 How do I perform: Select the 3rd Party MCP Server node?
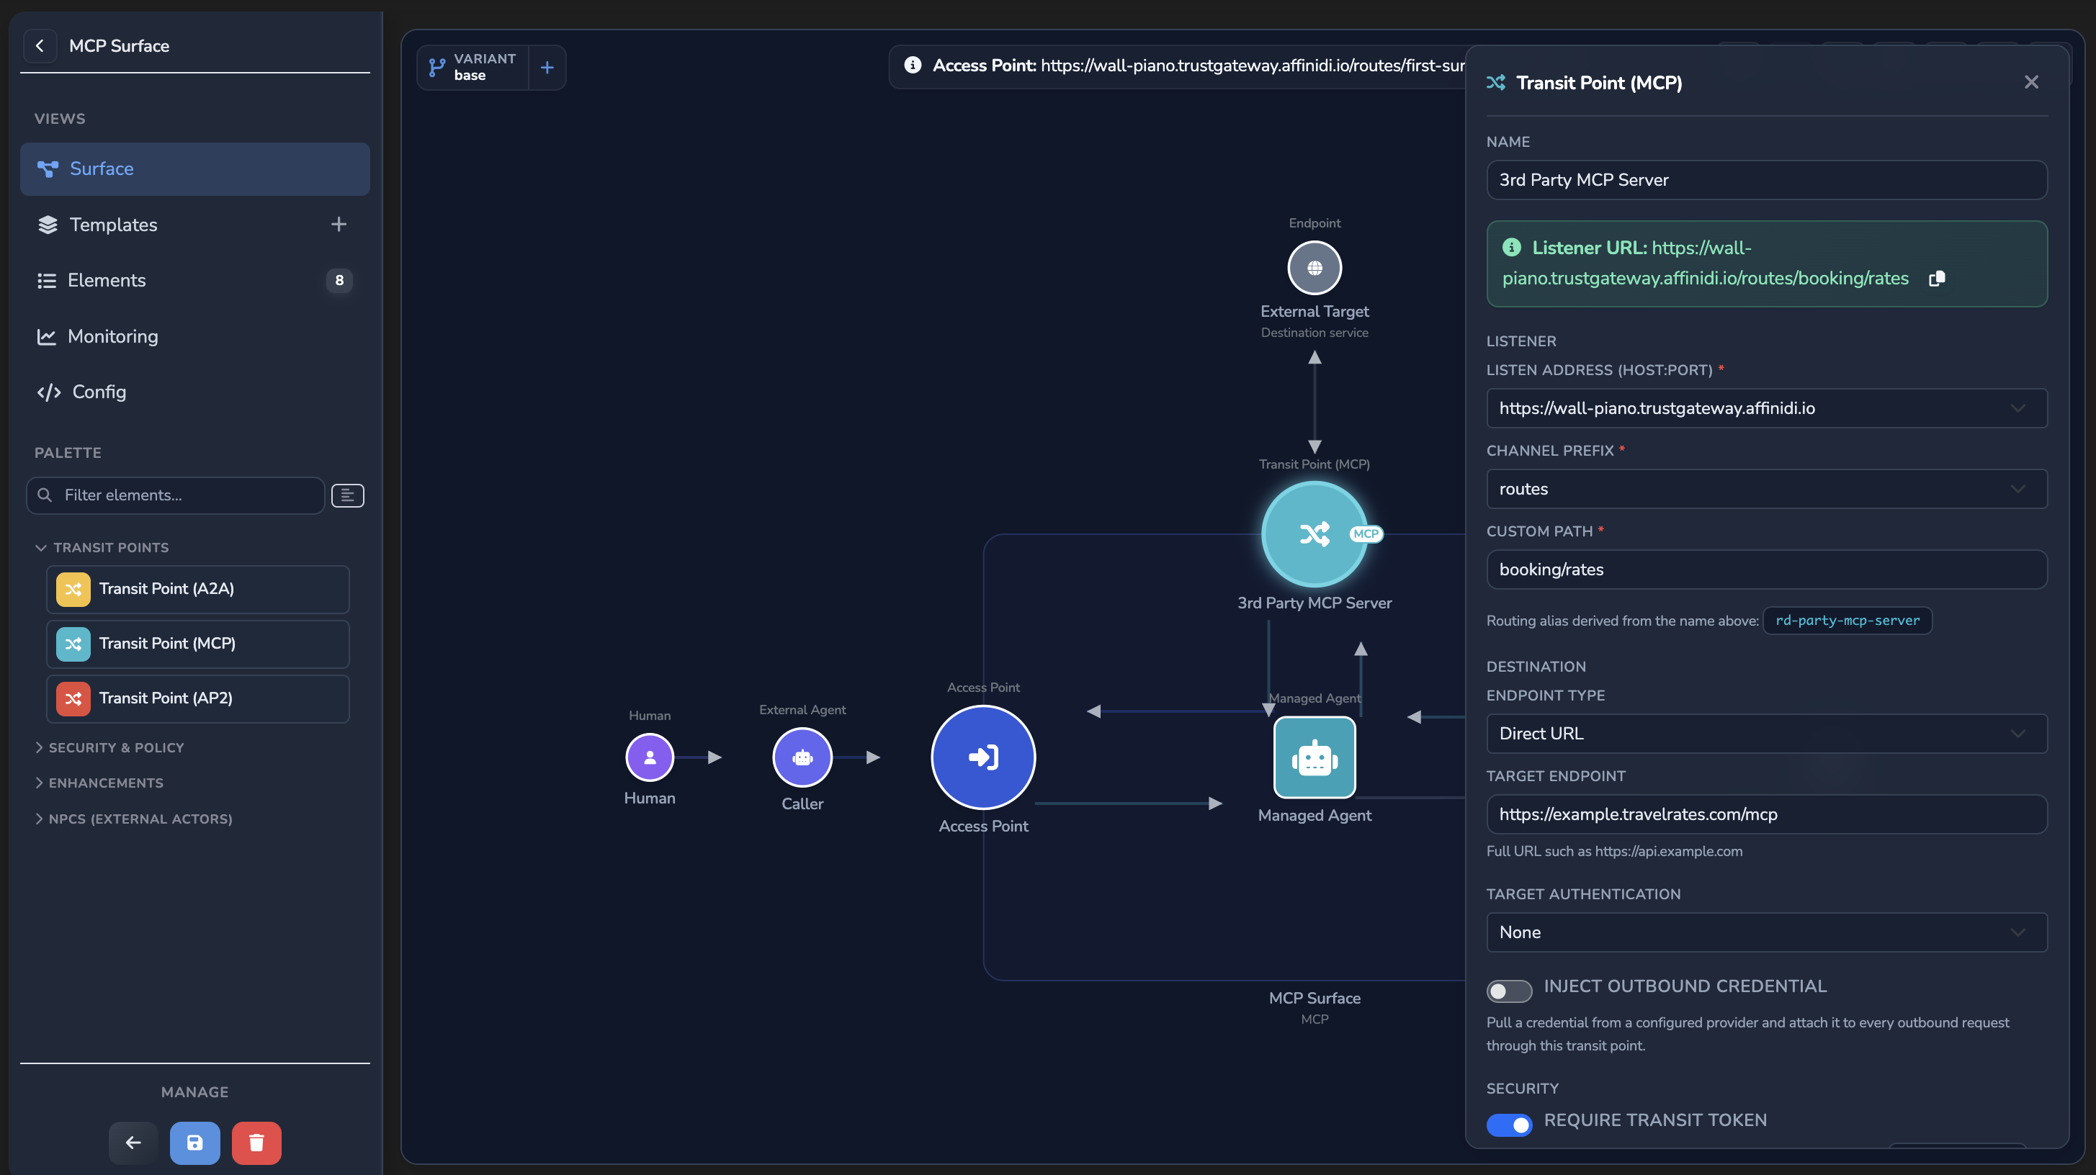1314,534
